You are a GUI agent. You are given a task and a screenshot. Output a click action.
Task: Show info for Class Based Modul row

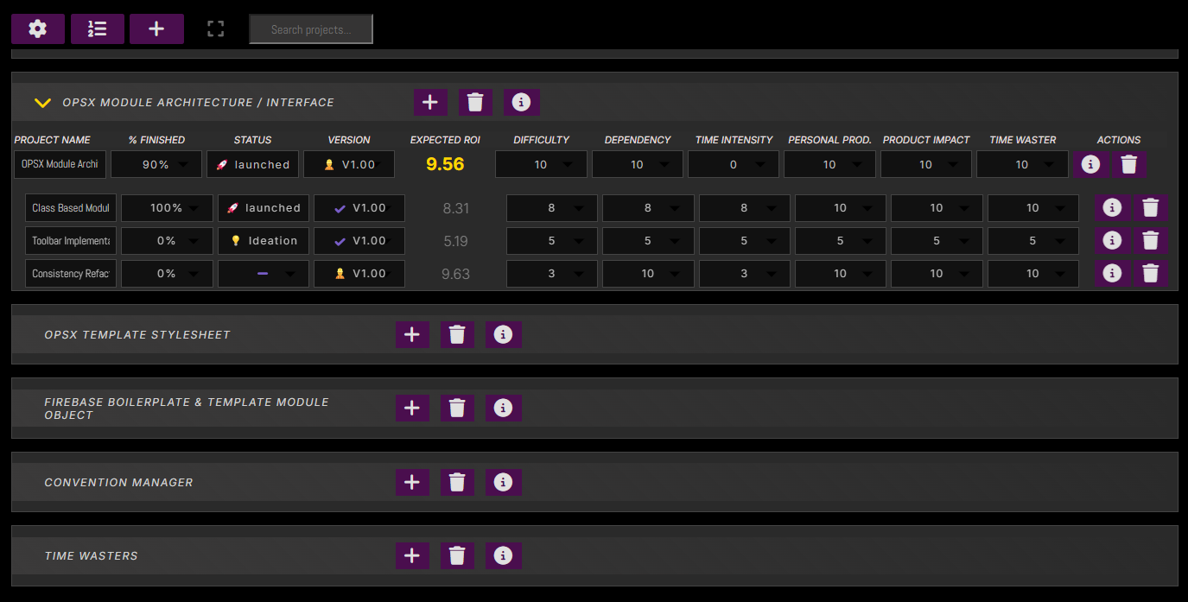[1113, 207]
